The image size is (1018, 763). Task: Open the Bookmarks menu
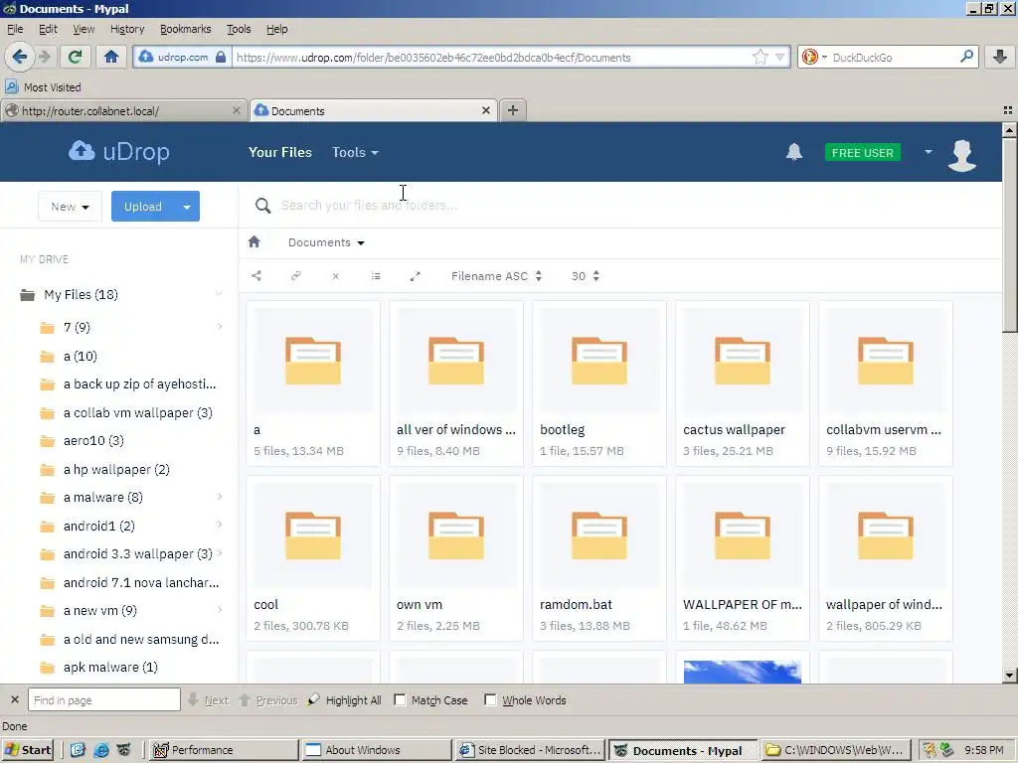[x=185, y=29]
